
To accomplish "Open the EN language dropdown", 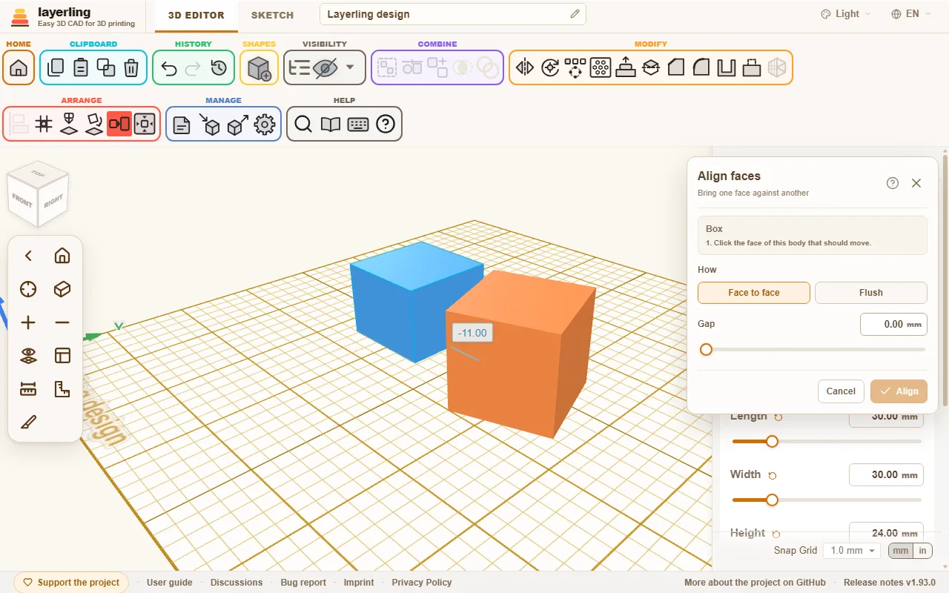I will coord(911,14).
